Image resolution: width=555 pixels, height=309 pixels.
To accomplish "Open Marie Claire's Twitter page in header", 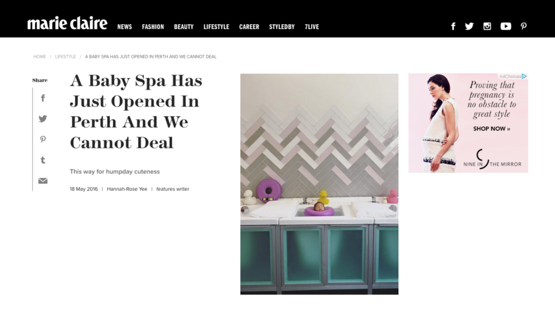I will coord(469,26).
